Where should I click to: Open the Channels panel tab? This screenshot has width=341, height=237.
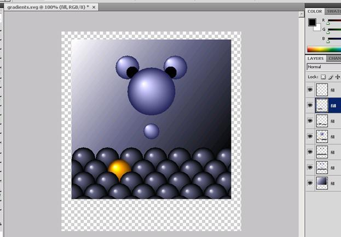click(x=334, y=58)
